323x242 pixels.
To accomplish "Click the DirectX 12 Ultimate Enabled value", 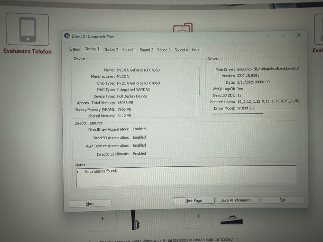I will (x=140, y=154).
